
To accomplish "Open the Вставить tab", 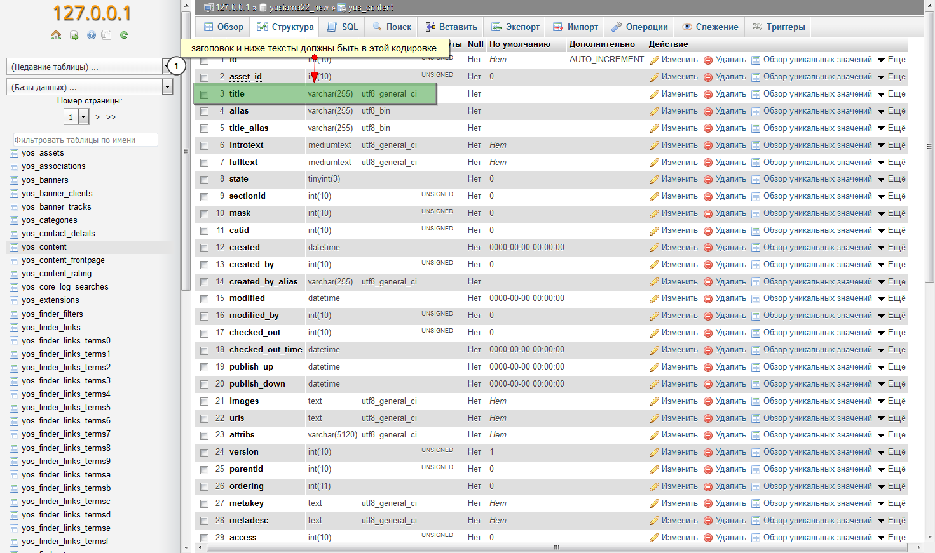I will [451, 27].
